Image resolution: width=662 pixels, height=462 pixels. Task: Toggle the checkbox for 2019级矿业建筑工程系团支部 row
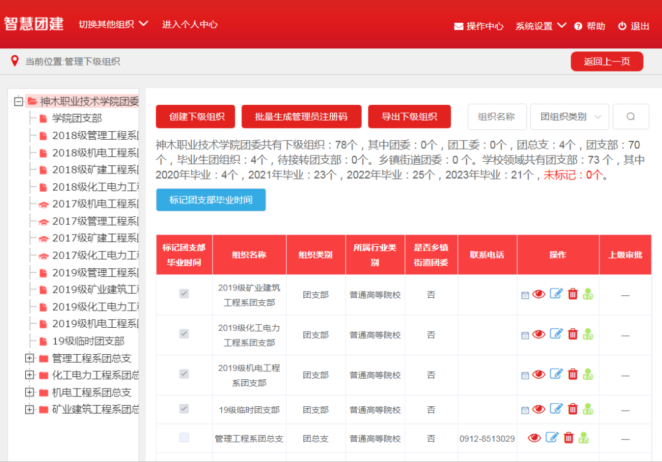click(184, 293)
